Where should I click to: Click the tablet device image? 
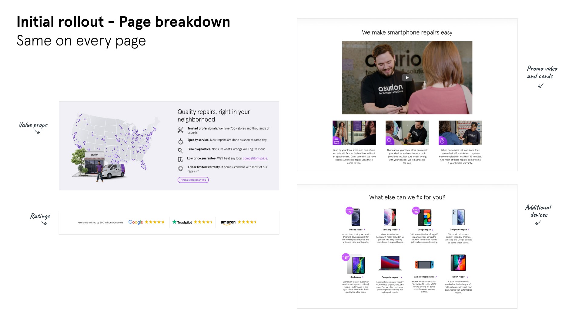point(458,263)
